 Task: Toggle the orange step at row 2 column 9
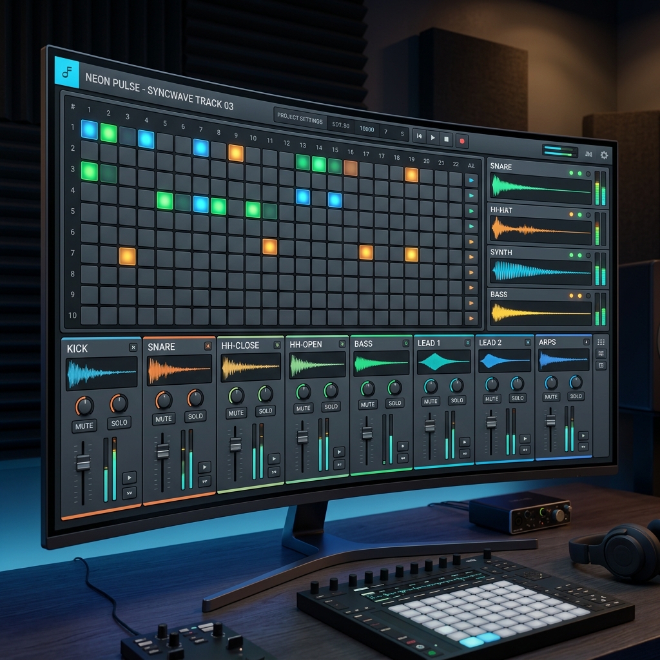[x=236, y=153]
